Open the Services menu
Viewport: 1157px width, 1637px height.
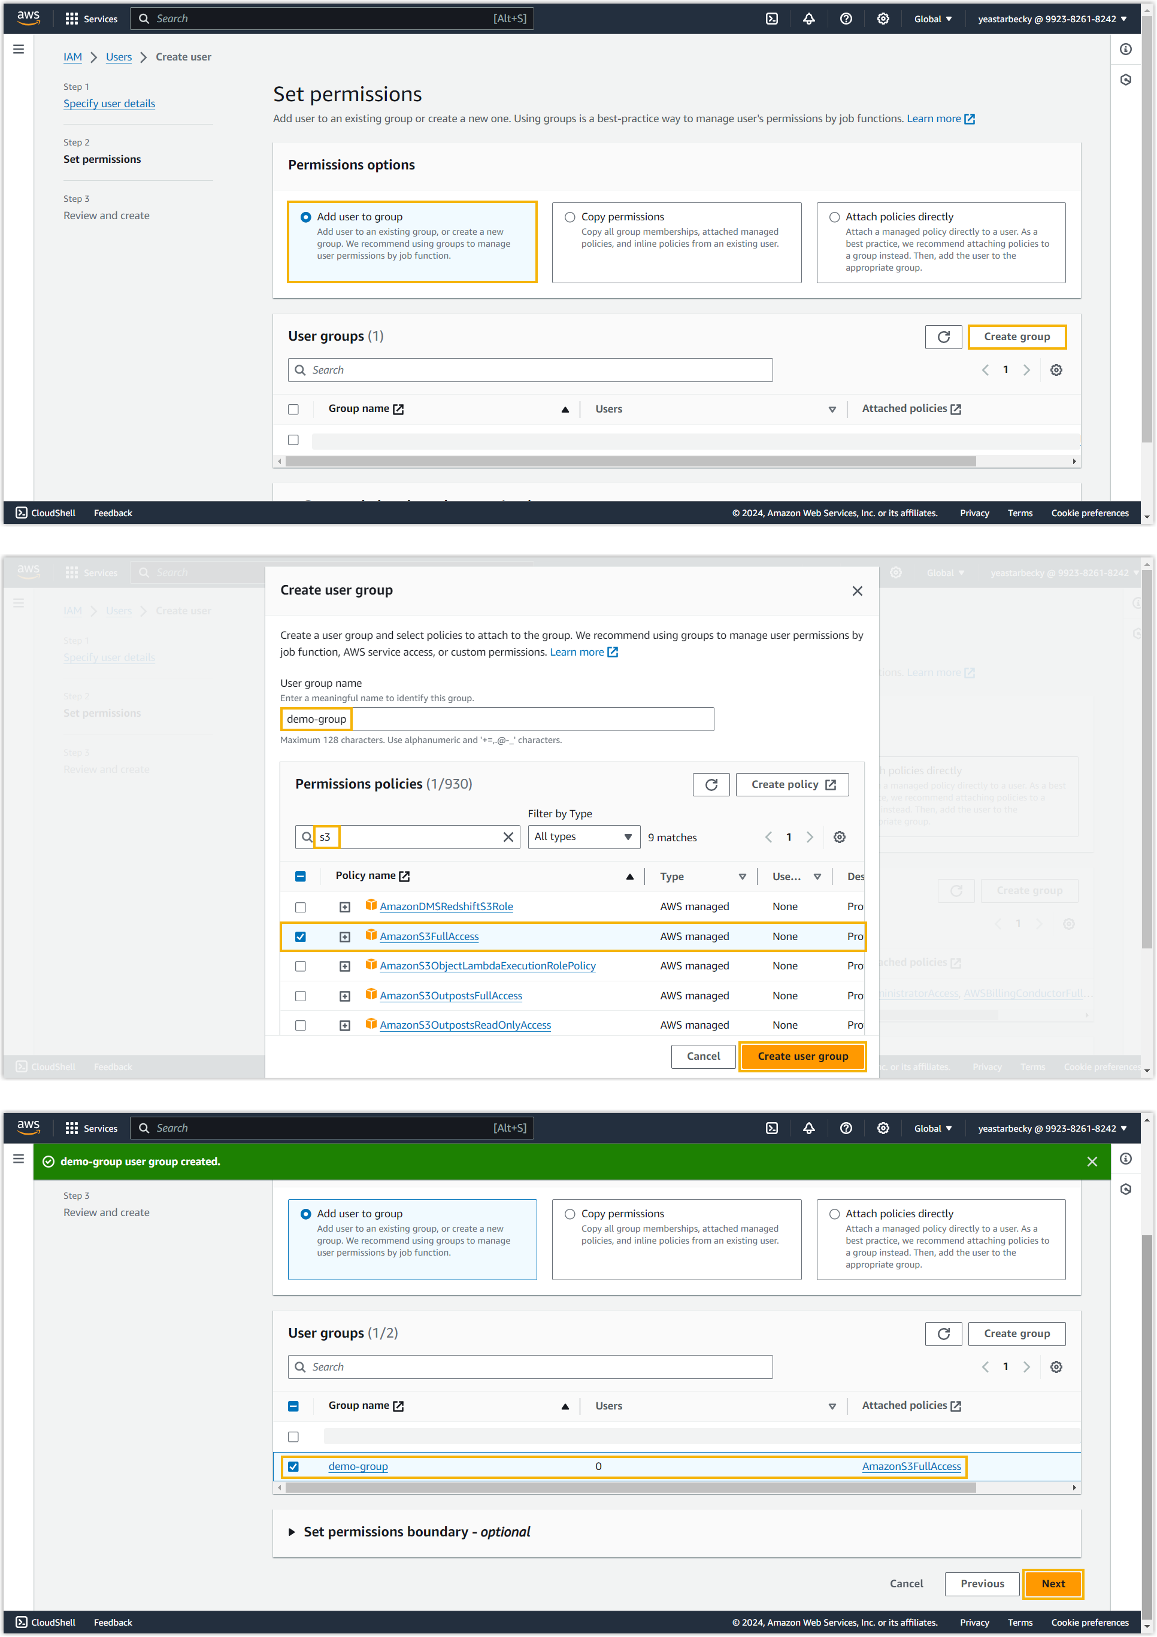coord(91,19)
